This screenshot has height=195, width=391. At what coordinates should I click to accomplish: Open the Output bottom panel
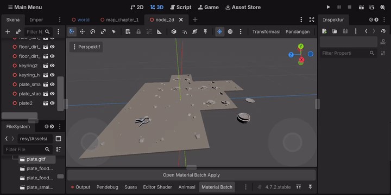tap(80, 187)
